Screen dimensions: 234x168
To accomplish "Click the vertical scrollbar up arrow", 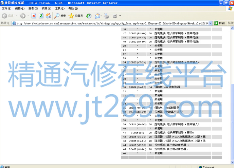I will pos(232,28).
